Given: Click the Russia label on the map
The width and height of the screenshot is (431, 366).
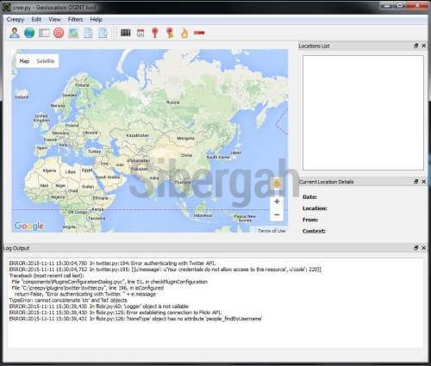Looking at the screenshot, I should coord(172,102).
